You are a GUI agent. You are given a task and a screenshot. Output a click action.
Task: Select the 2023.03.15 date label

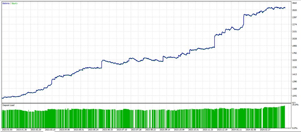[50, 130]
